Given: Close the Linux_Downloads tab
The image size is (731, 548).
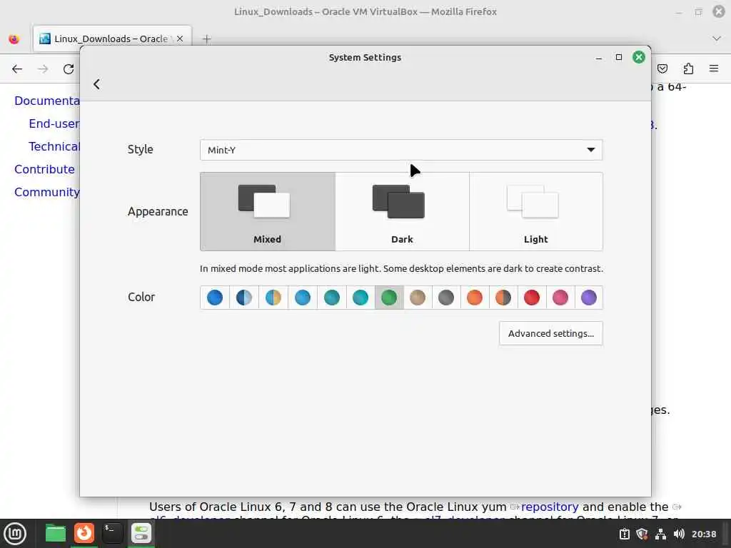Looking at the screenshot, I should coord(180,39).
